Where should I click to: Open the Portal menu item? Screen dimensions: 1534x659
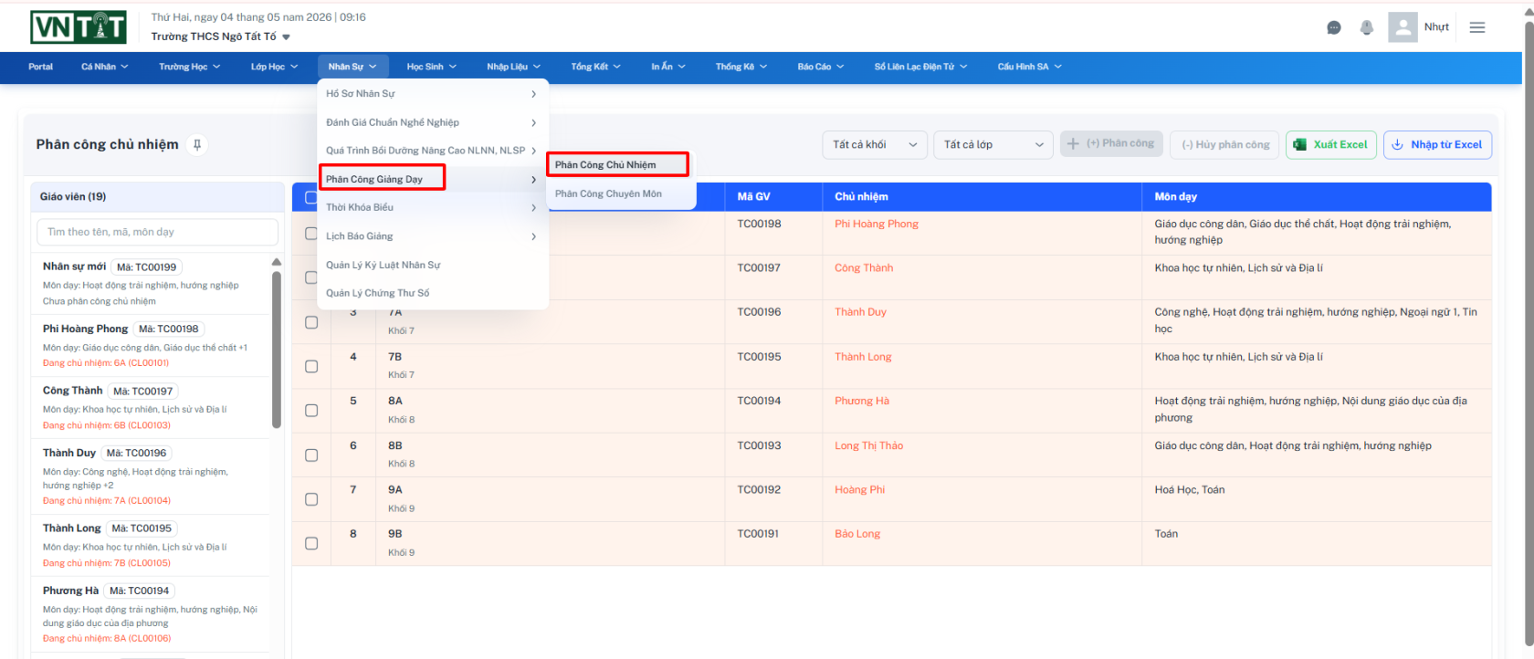40,67
